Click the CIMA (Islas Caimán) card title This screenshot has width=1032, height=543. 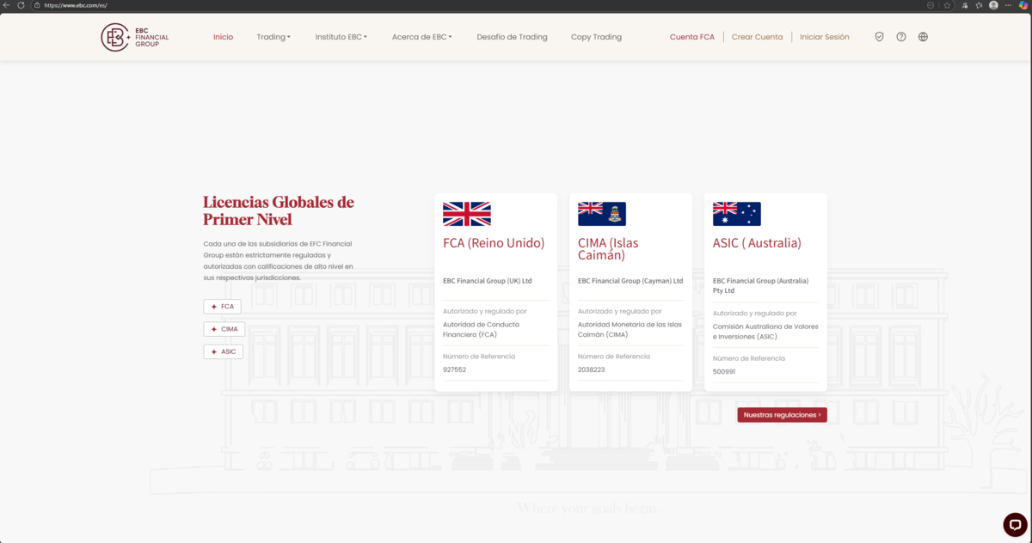tap(608, 249)
